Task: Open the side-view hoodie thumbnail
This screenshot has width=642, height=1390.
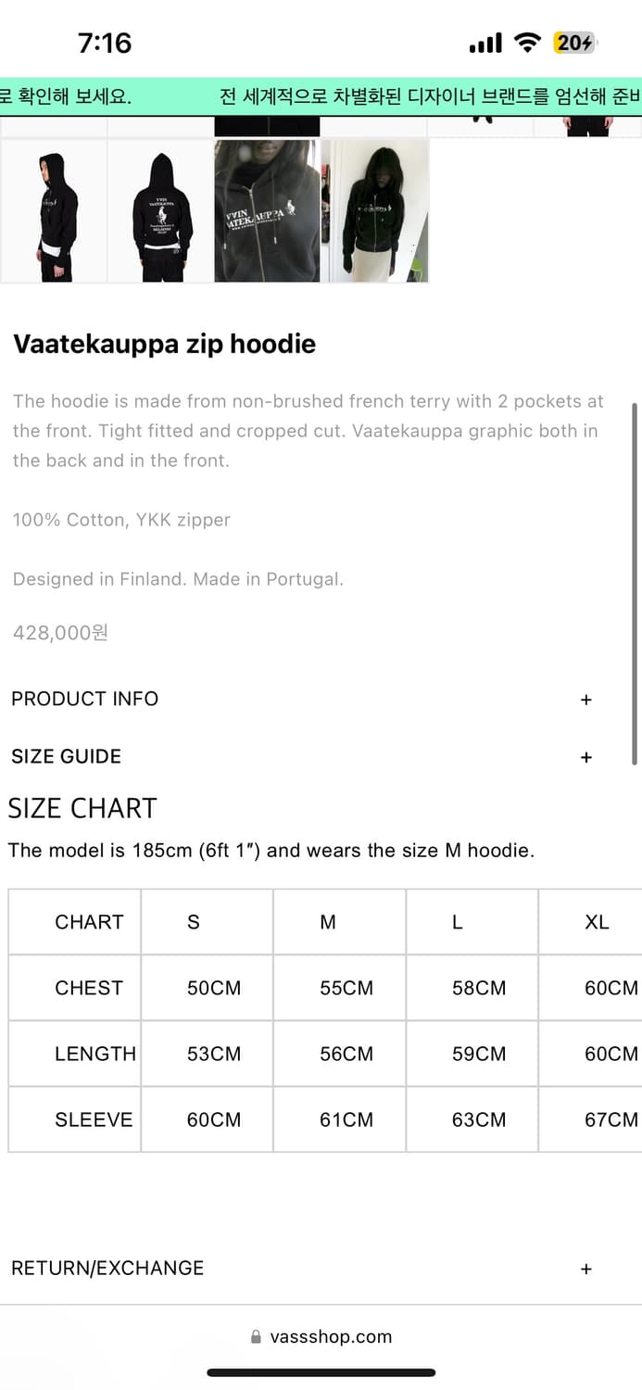Action: (x=54, y=211)
